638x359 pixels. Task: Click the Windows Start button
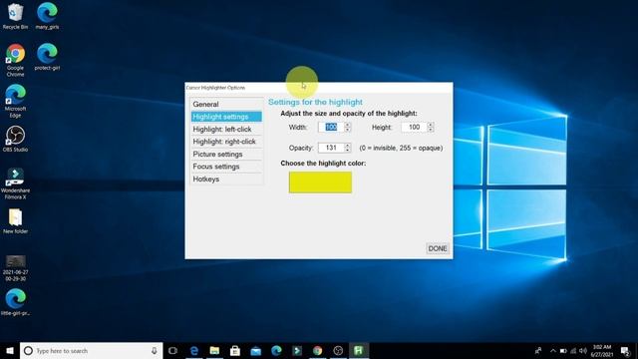pos(10,350)
